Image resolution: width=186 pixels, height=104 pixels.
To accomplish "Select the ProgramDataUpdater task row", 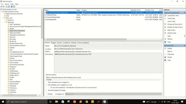I will 103,17.
